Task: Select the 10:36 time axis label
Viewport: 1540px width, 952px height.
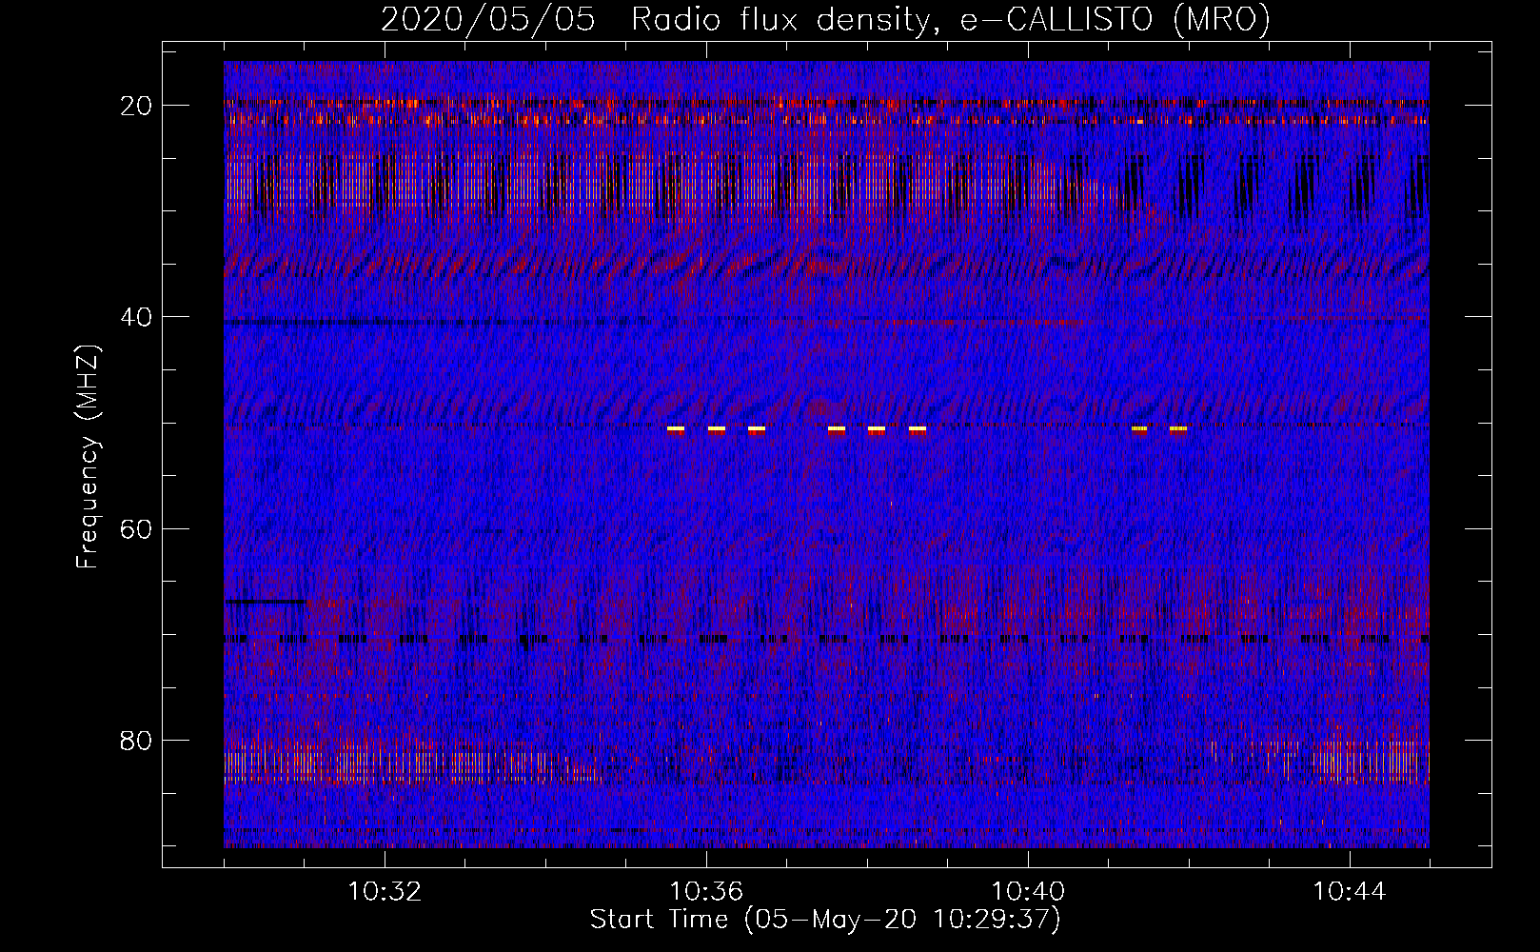Action: 706,892
